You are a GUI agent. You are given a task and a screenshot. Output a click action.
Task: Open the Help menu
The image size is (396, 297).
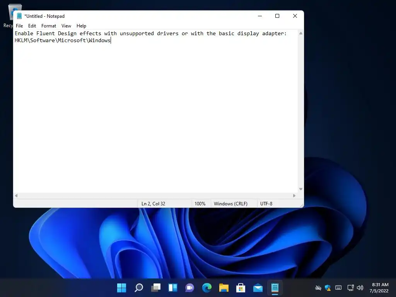[81, 26]
